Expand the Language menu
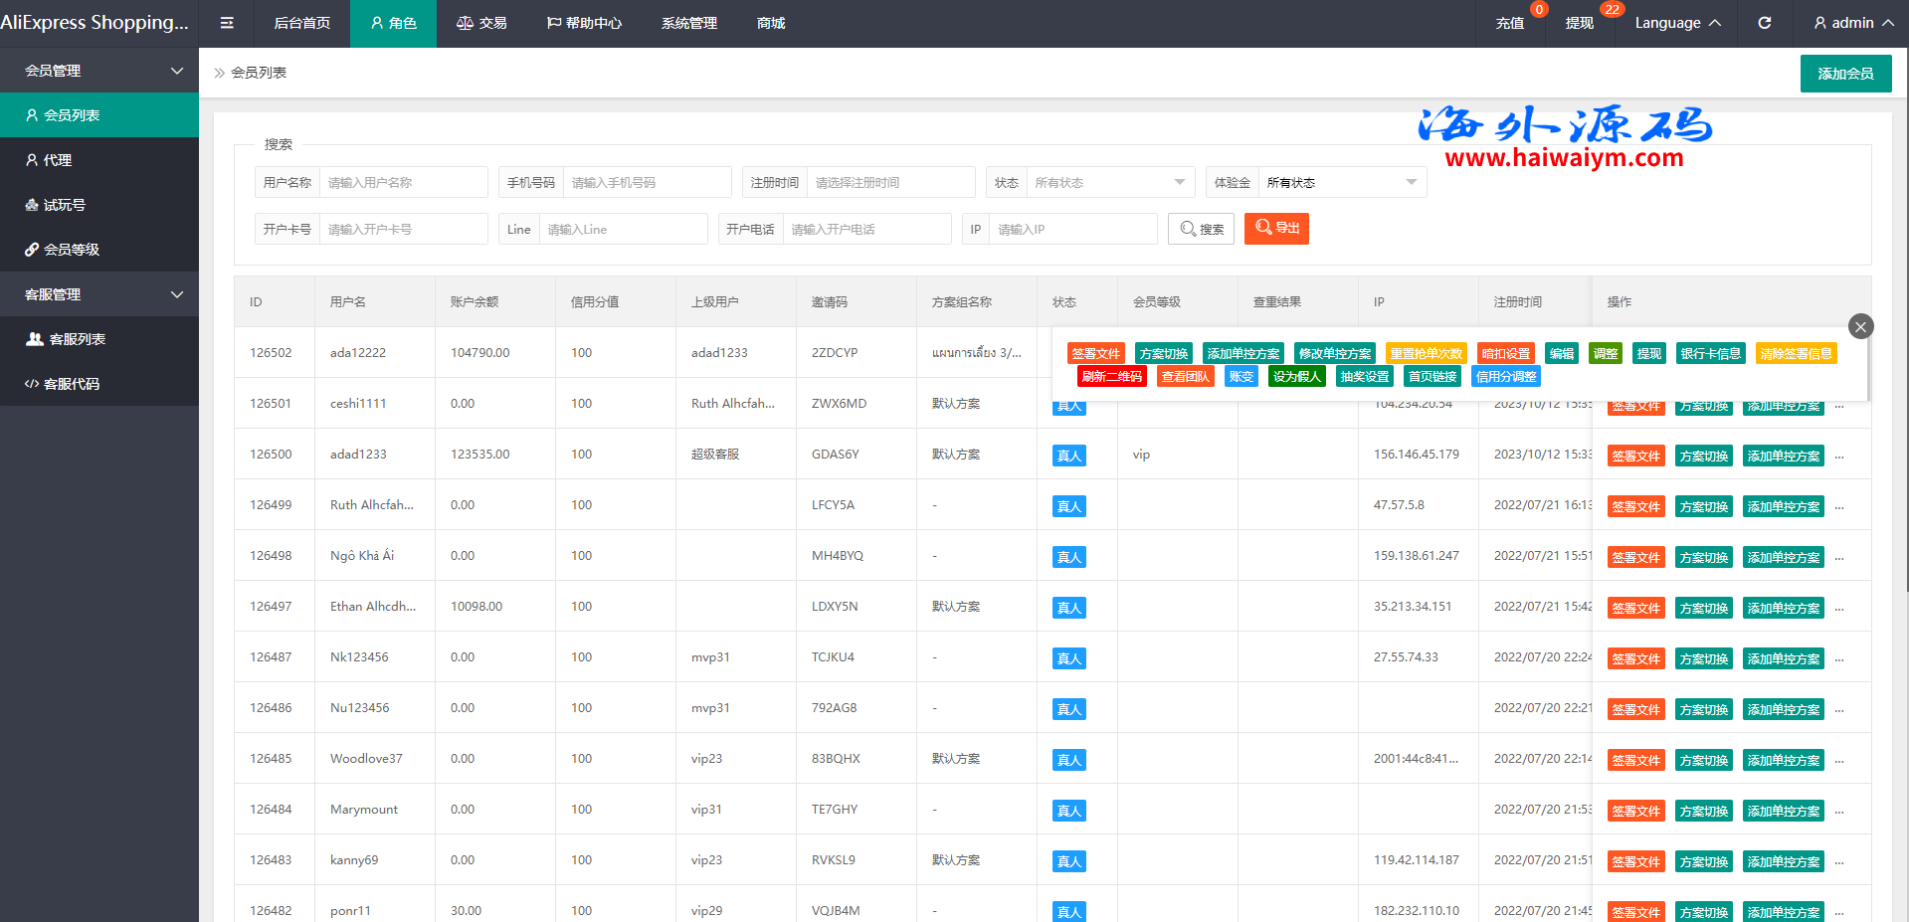The width and height of the screenshot is (1909, 922). tap(1677, 23)
